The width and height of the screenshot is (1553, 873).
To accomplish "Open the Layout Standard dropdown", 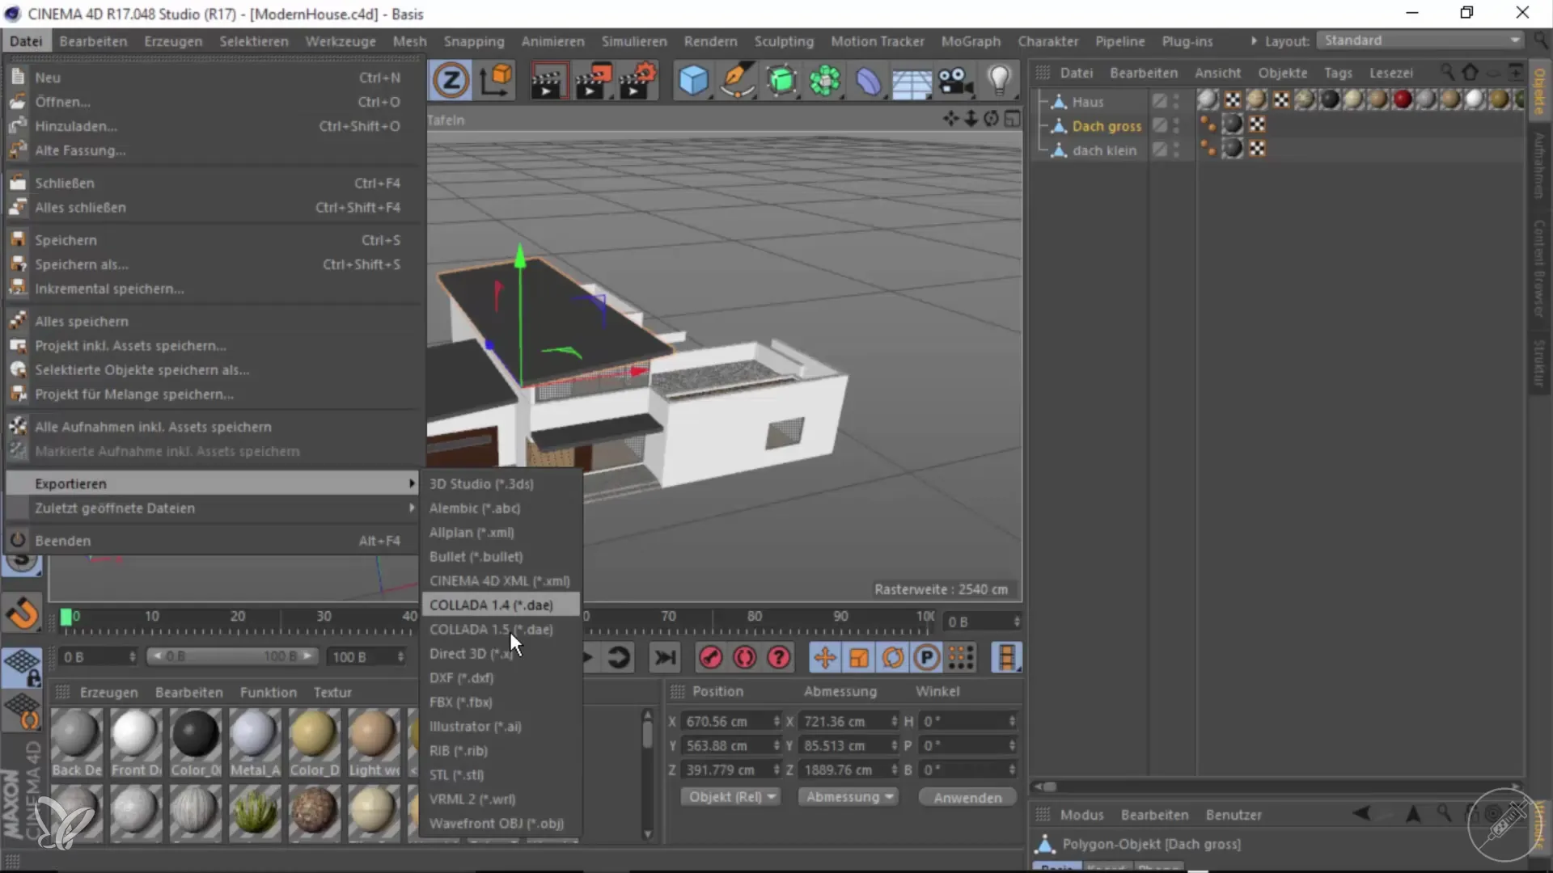I will 1420,40.
